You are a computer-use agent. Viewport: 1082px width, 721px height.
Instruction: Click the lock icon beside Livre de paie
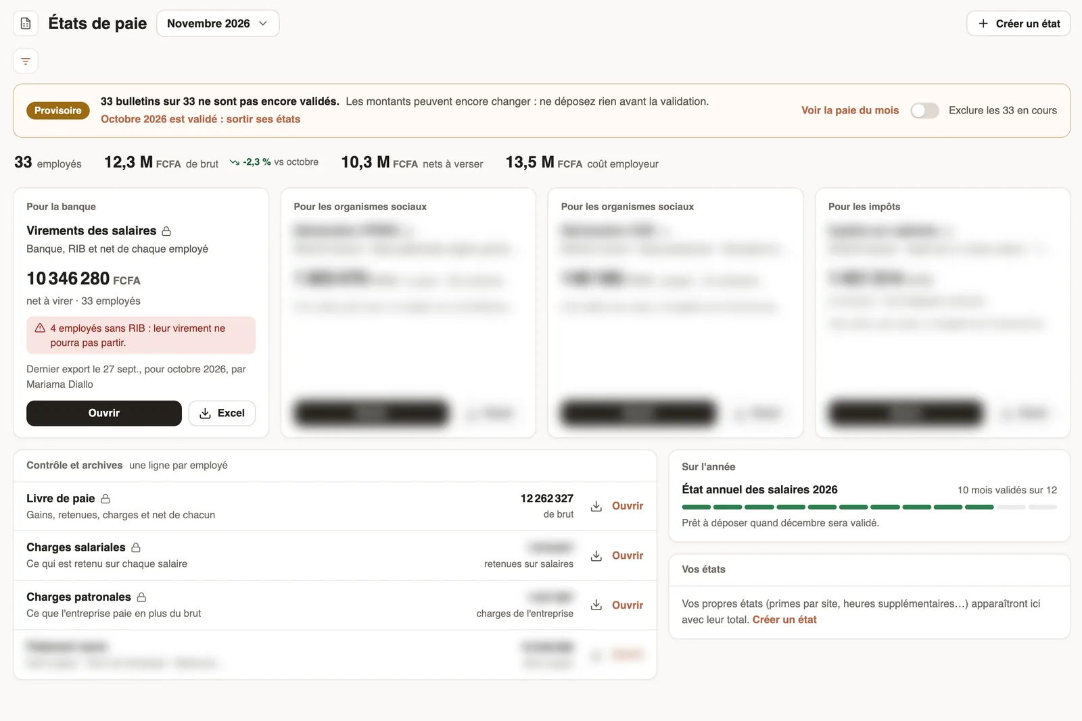pos(105,499)
